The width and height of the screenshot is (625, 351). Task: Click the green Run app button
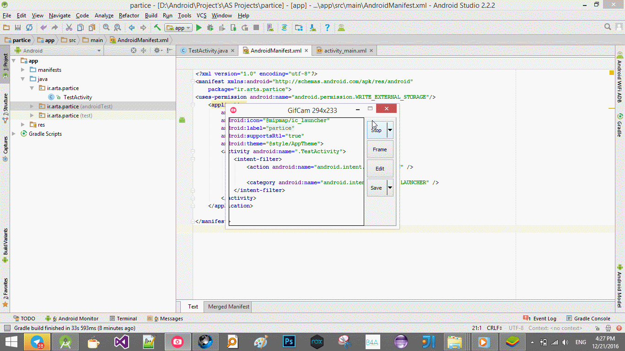coord(199,28)
